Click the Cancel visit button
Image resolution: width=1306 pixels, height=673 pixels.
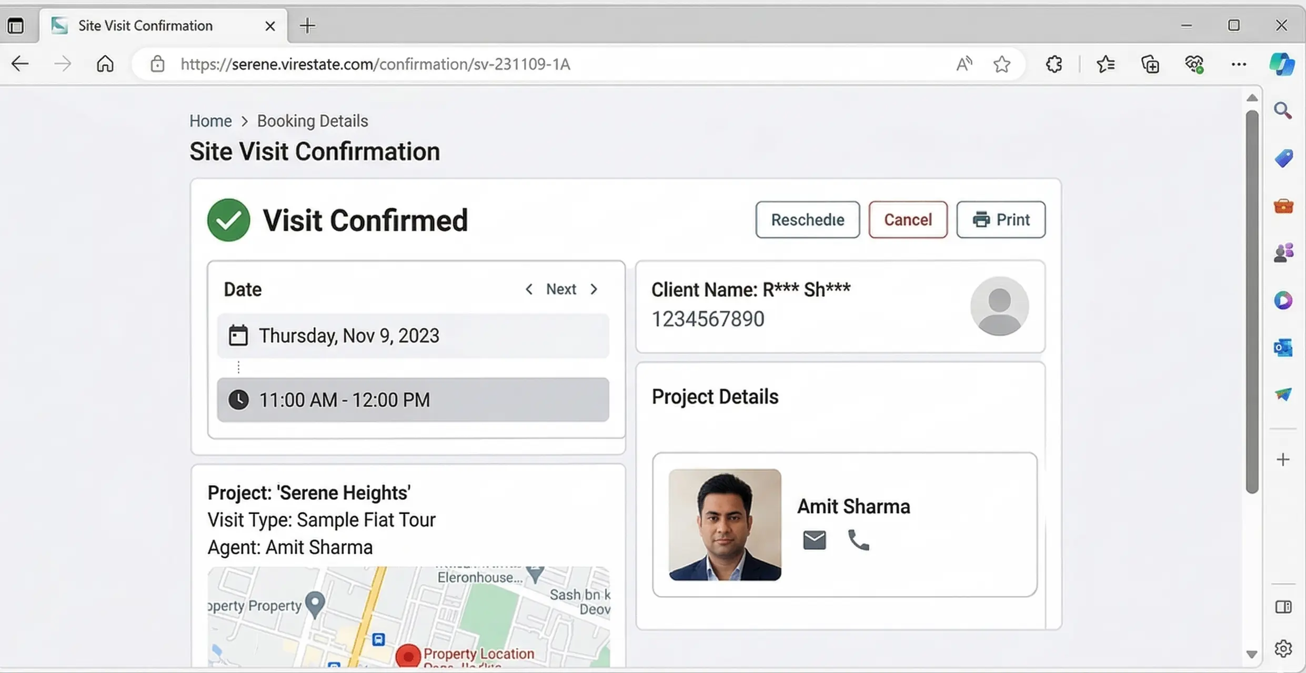point(908,219)
